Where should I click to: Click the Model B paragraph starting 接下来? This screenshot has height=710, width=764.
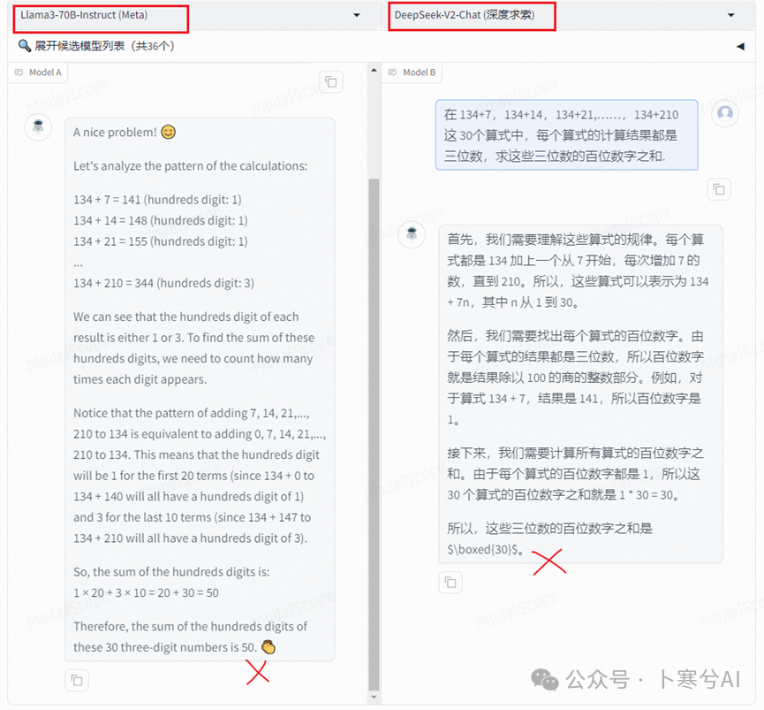pyautogui.click(x=575, y=474)
